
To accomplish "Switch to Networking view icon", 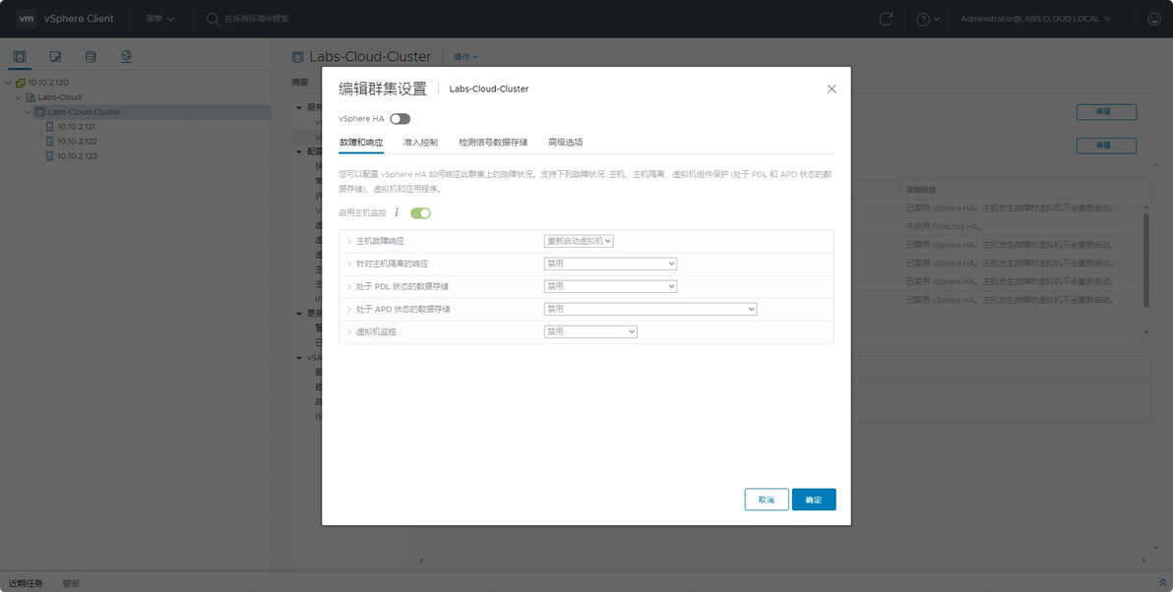I will (x=126, y=56).
